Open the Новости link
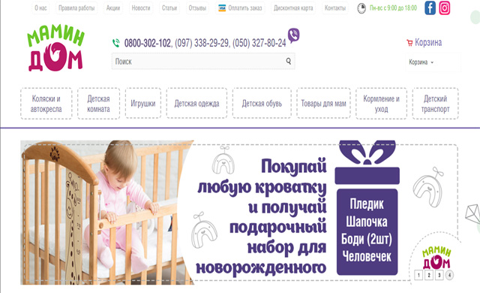The image size is (480, 293). click(x=141, y=8)
